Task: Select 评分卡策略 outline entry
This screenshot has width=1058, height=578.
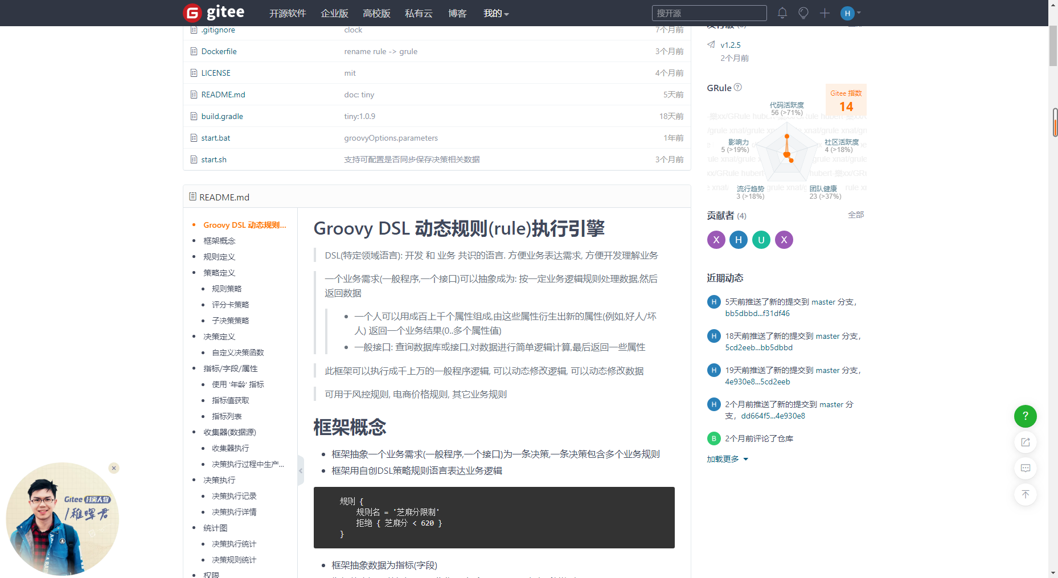Action: 230,305
